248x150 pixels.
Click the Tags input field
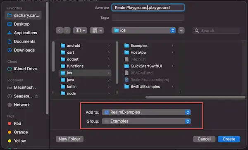coord(148,17)
